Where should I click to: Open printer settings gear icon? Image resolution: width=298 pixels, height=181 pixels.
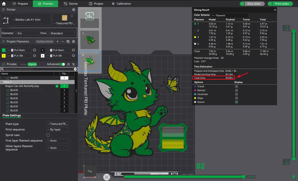click(74, 10)
